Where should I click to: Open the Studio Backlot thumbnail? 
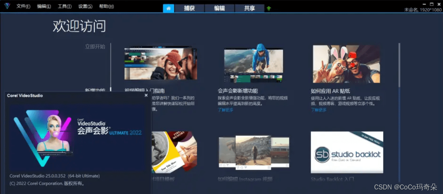click(347, 152)
